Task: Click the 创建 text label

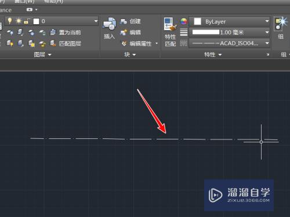Action: 135,21
